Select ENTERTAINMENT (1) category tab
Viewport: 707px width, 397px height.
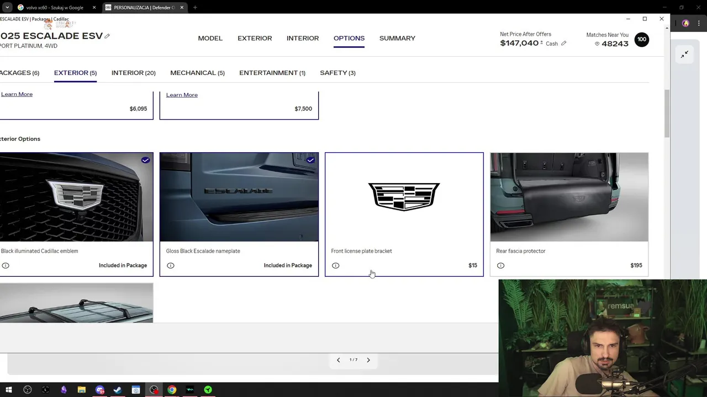272,73
